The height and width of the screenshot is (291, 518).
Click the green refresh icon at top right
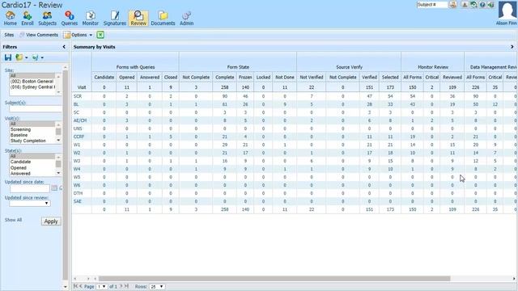click(x=473, y=5)
